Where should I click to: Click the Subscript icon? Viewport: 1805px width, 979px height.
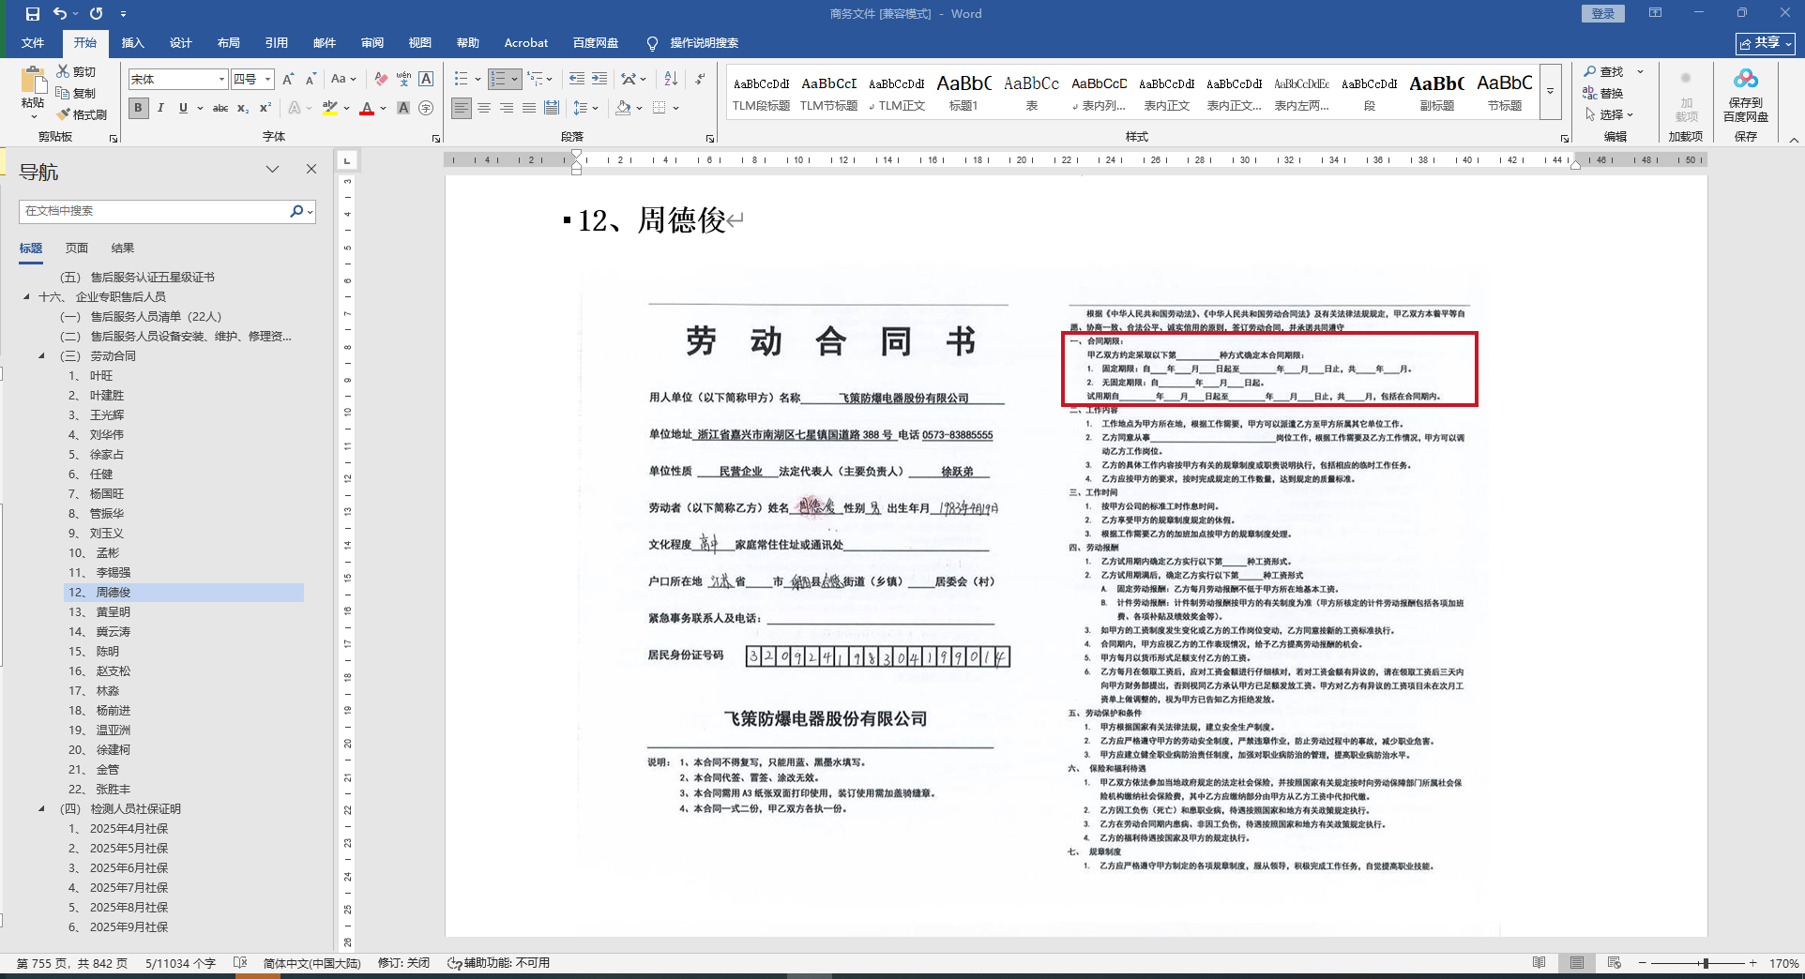coord(243,109)
